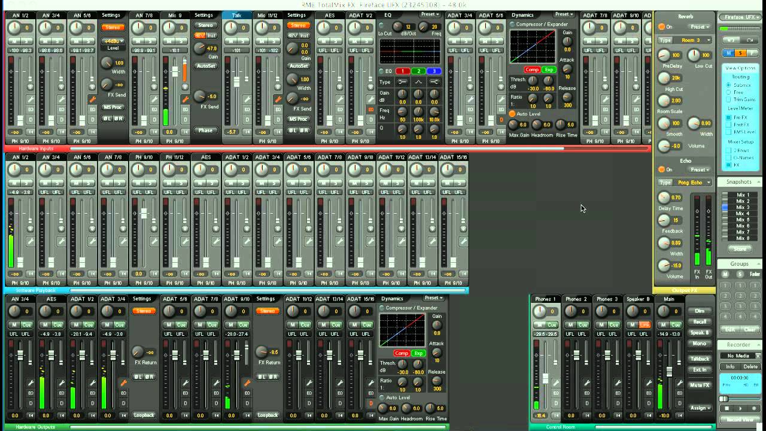Collapse the Snapshots panel

pos(759,182)
